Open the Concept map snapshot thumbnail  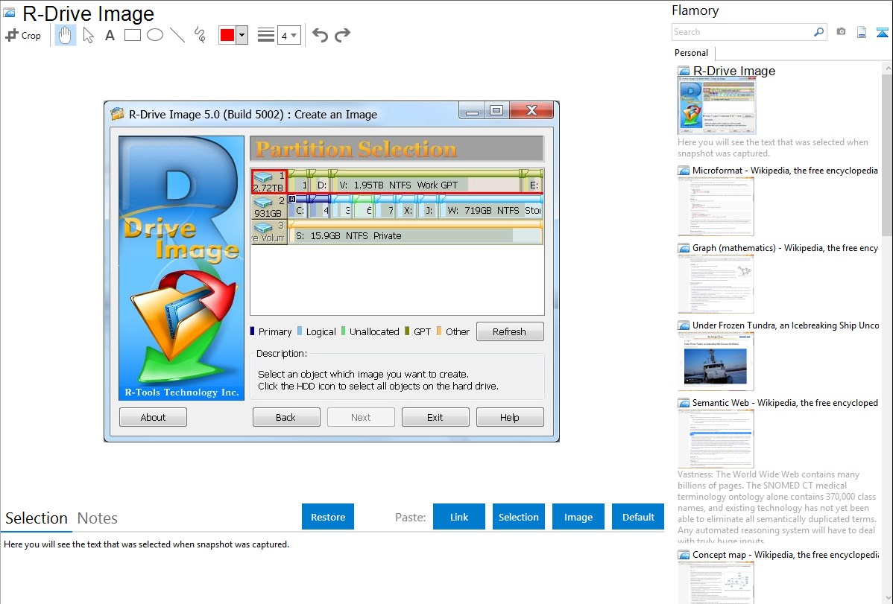pyautogui.click(x=716, y=582)
